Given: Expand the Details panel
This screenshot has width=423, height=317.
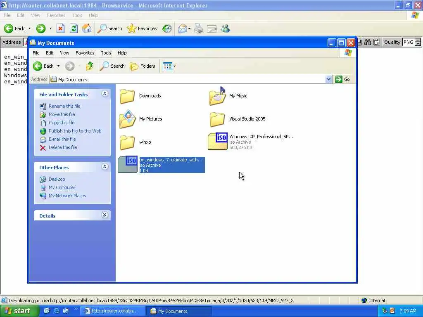Looking at the screenshot, I should coord(105,215).
